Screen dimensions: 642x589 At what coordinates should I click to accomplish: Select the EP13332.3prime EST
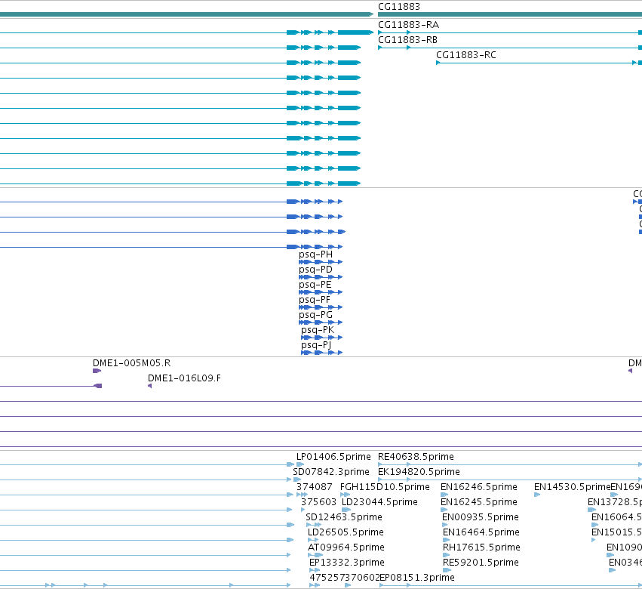point(347,563)
